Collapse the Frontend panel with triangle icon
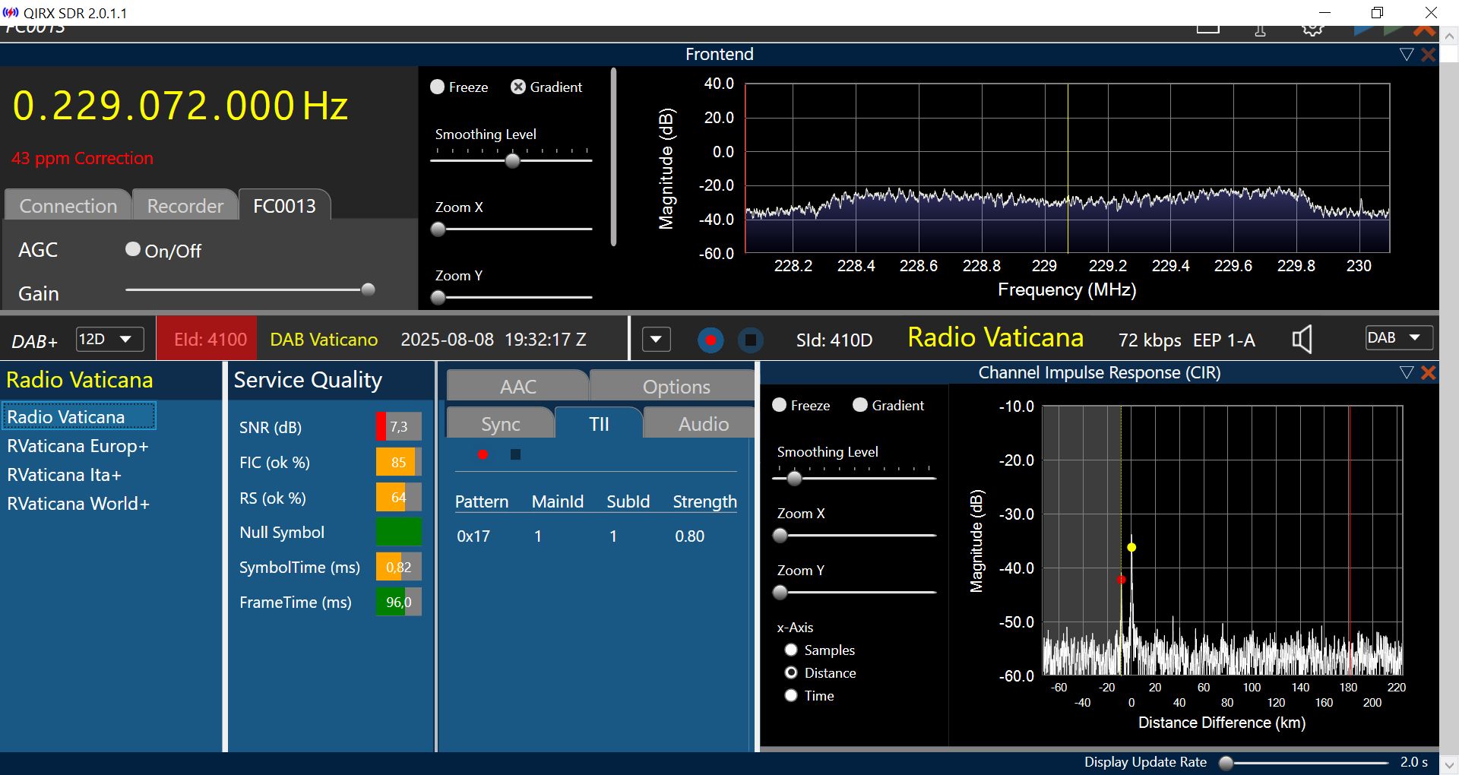Image resolution: width=1459 pixels, height=775 pixels. 1406,55
